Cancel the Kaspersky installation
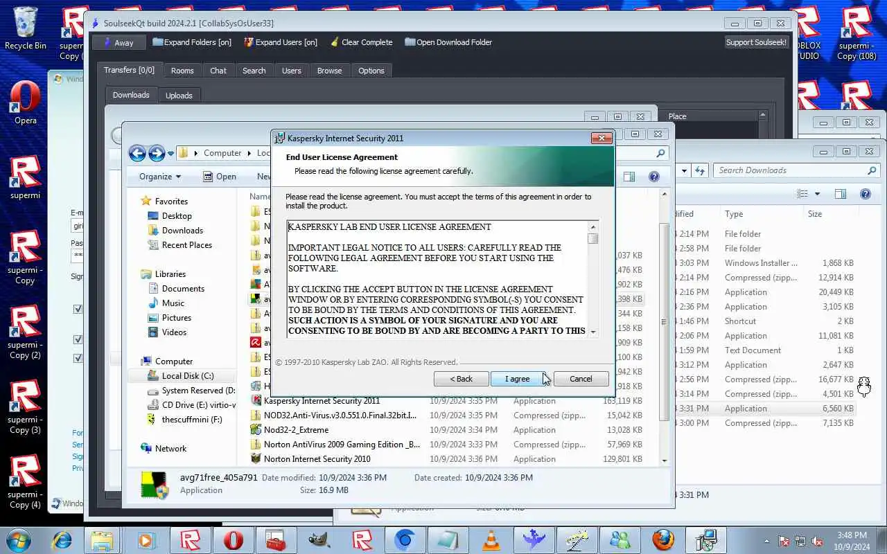 pos(581,379)
